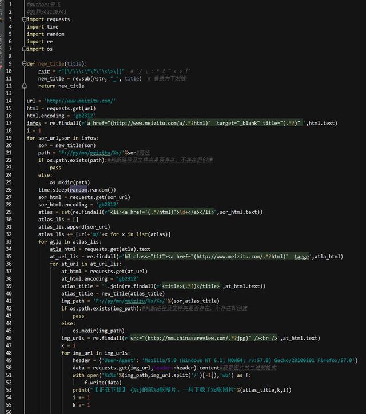Click the highlighted word random in time.sleep call

pyautogui.click(x=78, y=190)
